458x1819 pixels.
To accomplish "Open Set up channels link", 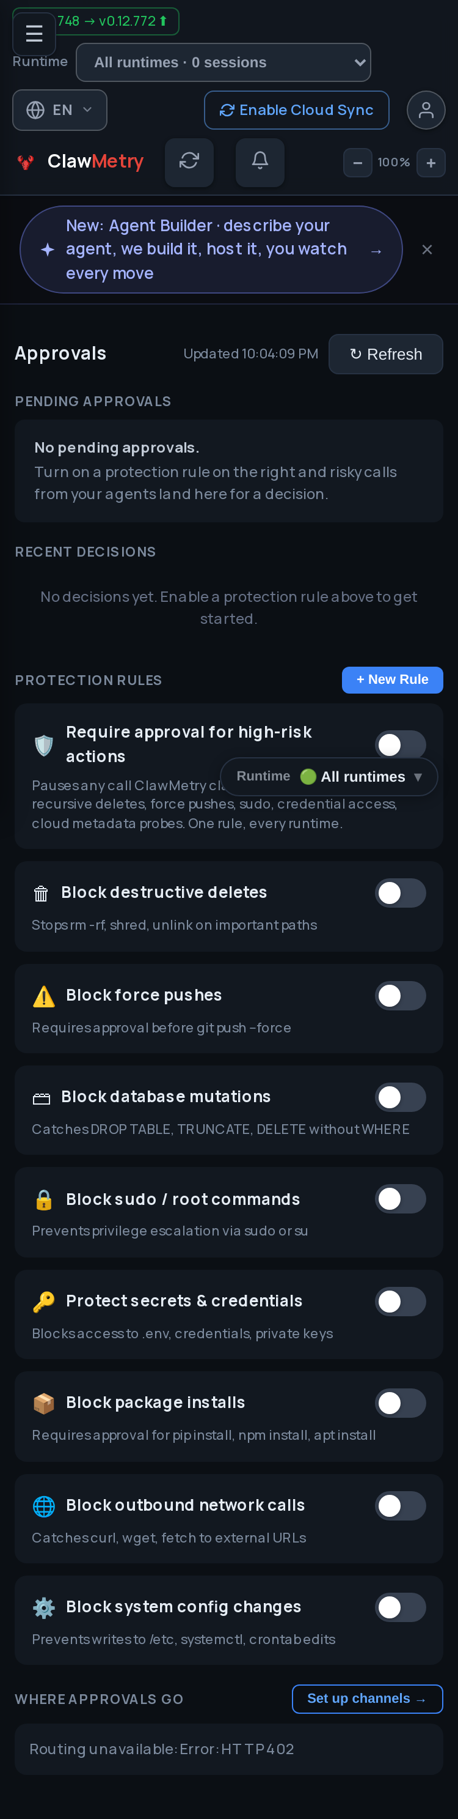I will pyautogui.click(x=367, y=1699).
